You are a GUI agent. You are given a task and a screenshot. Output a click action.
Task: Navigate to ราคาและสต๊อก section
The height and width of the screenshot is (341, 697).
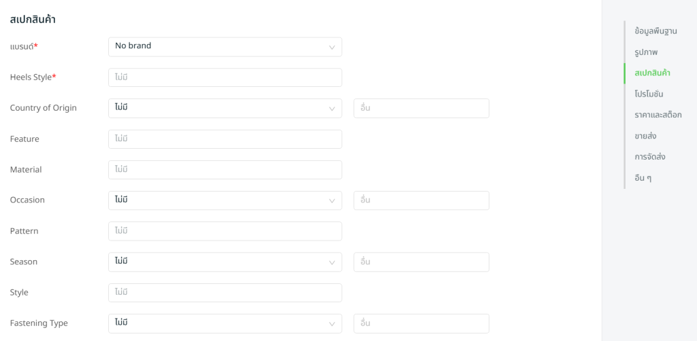pos(658,115)
